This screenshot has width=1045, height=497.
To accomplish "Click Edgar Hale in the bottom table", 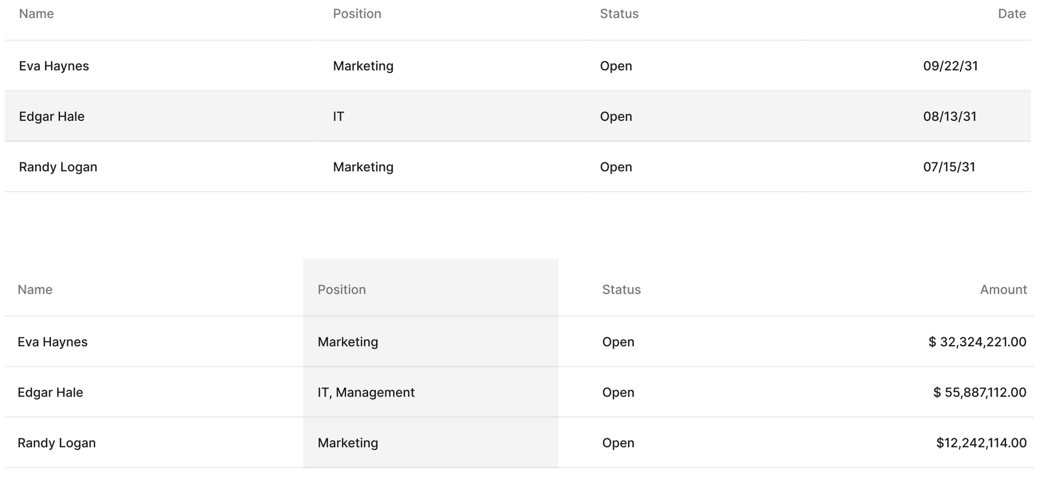I will [x=50, y=392].
